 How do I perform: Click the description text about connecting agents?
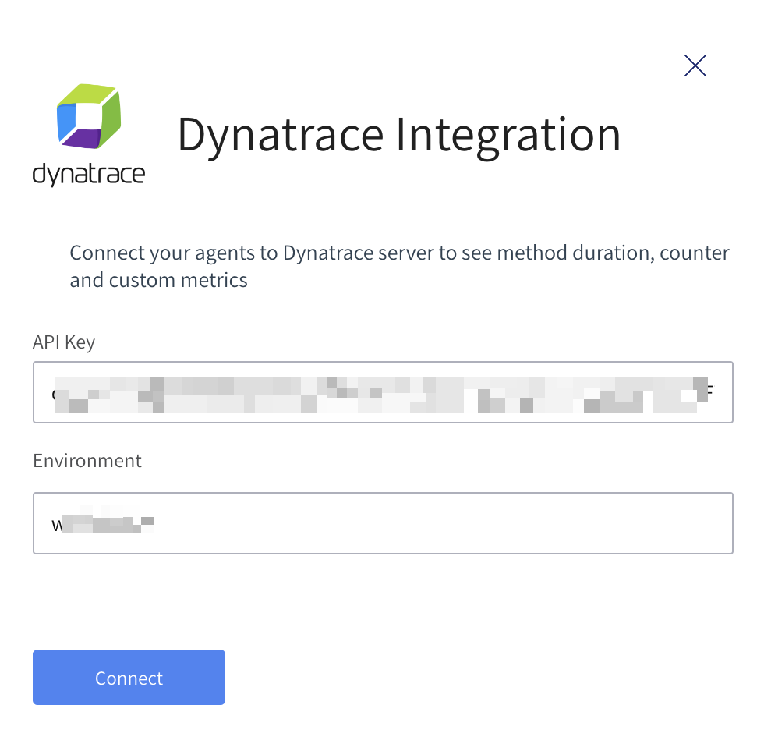pos(399,253)
